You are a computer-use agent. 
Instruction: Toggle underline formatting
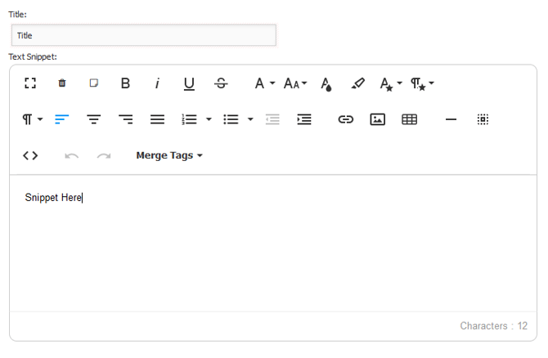click(189, 84)
